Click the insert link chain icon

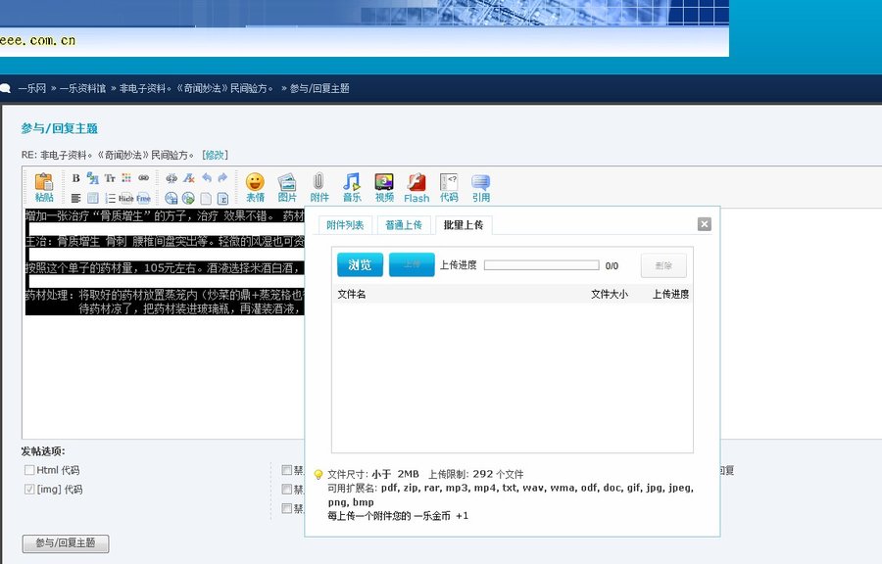coord(143,178)
